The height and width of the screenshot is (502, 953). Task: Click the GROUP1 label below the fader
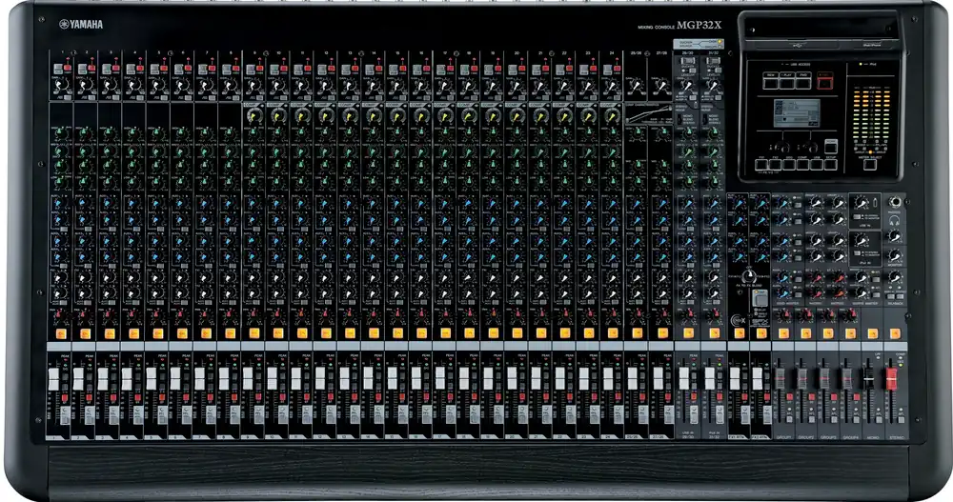tap(783, 437)
